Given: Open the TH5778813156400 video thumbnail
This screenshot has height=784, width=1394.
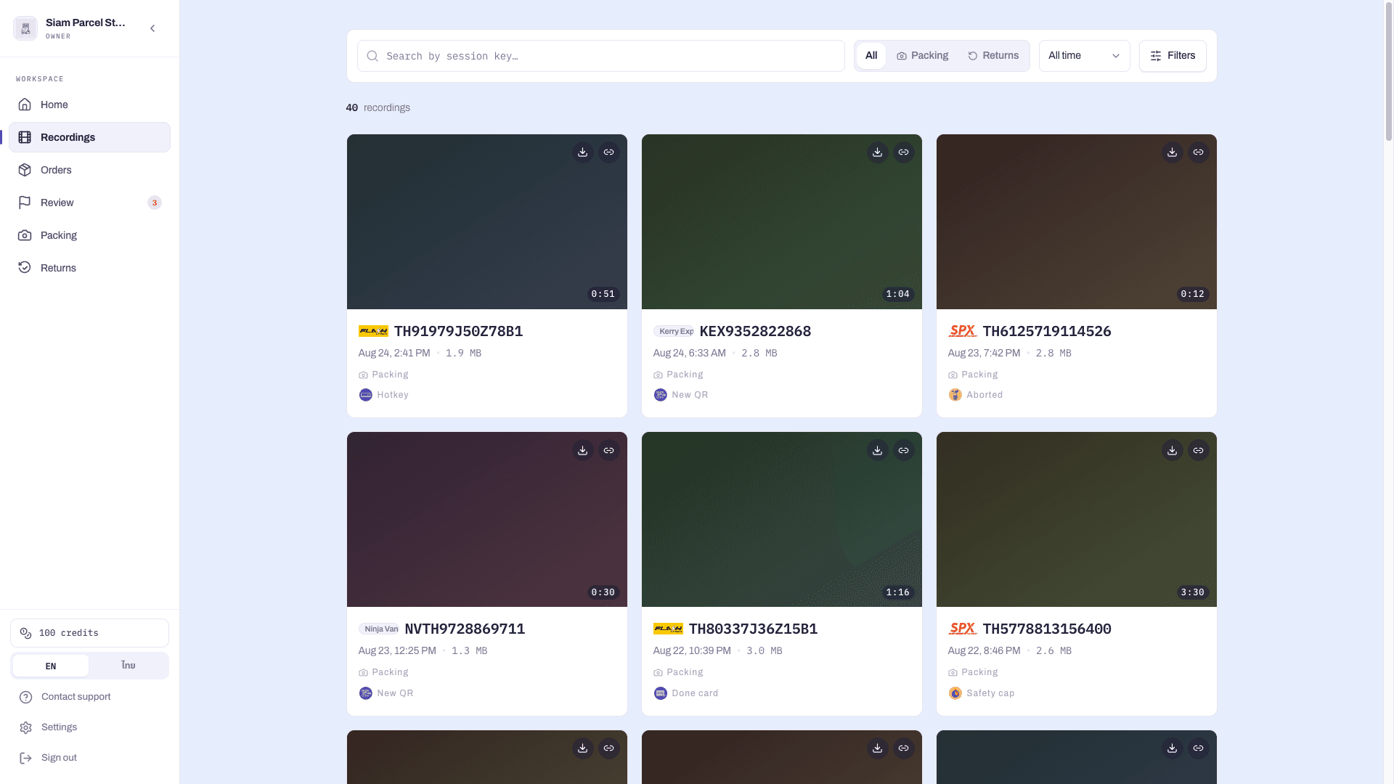Looking at the screenshot, I should pyautogui.click(x=1077, y=520).
